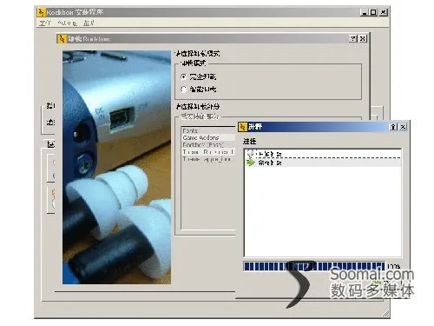
Task: Open the Actions menu in the menu bar
Action: pos(67,23)
